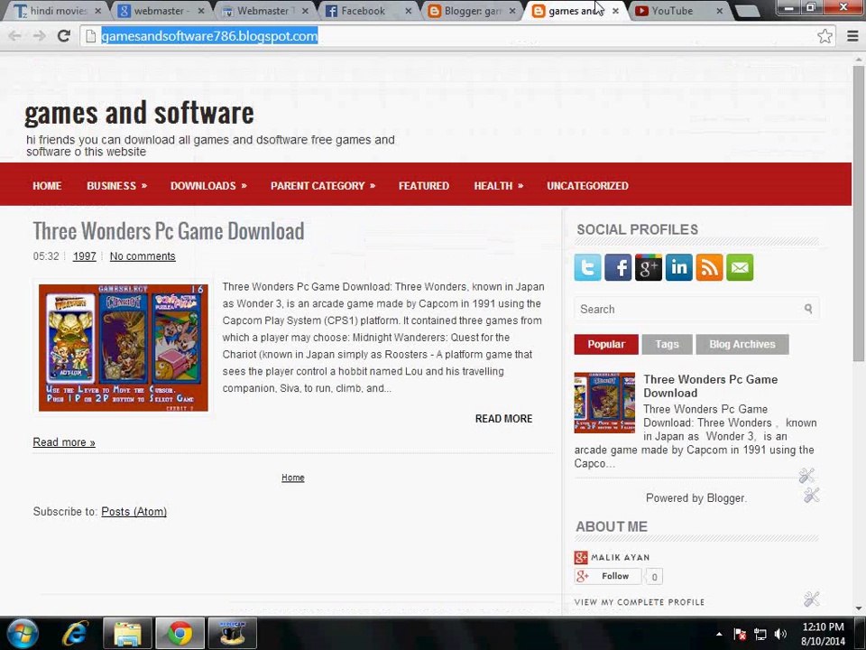The width and height of the screenshot is (866, 650).
Task: Click the 1997 label link
Action: 85,256
